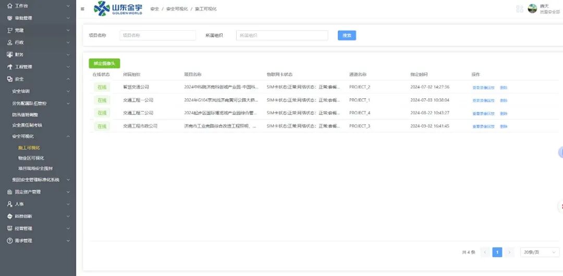
Task: Click the SIM卡状态 cell in the PROJECT_1 row
Action: (303, 100)
